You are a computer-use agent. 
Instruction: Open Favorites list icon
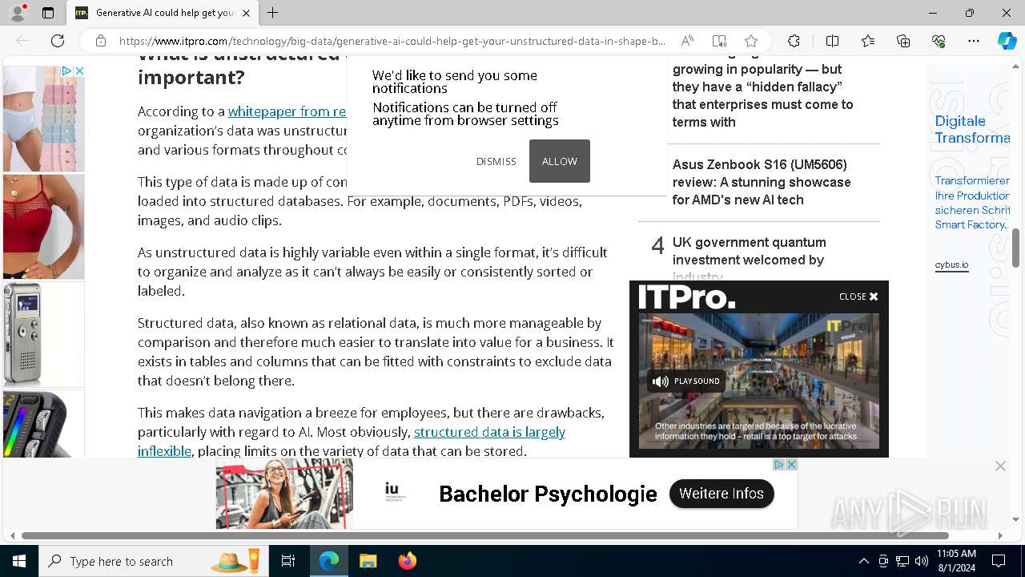(868, 41)
